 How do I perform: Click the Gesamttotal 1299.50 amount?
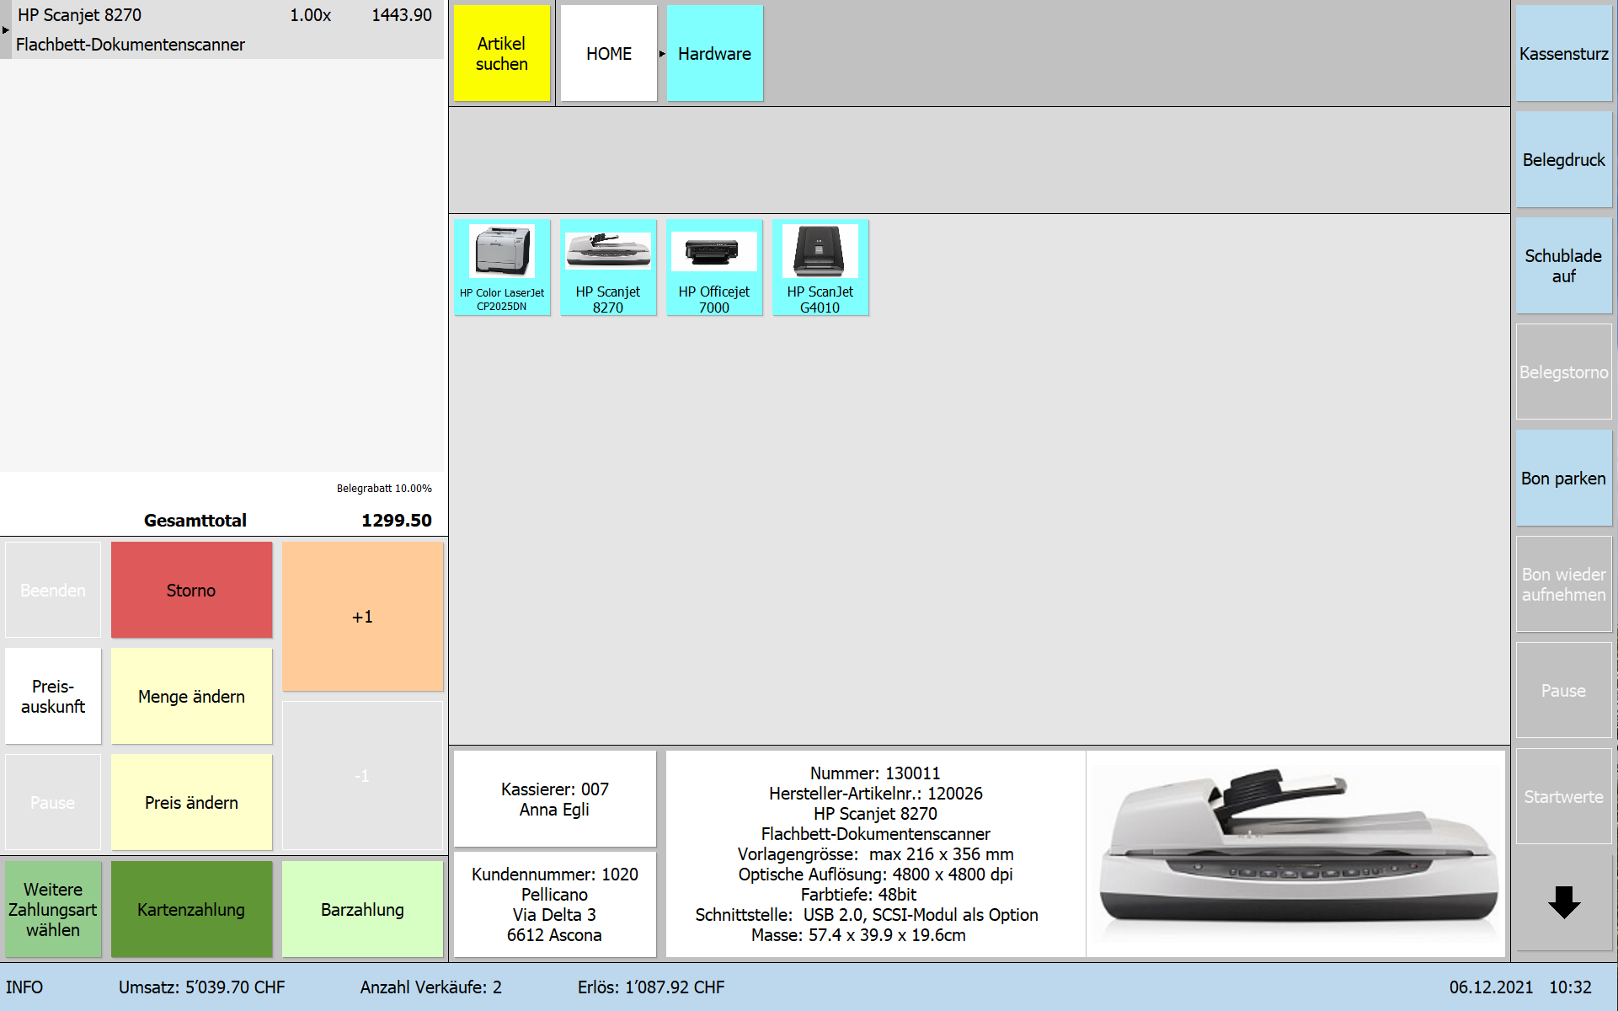coord(397,521)
